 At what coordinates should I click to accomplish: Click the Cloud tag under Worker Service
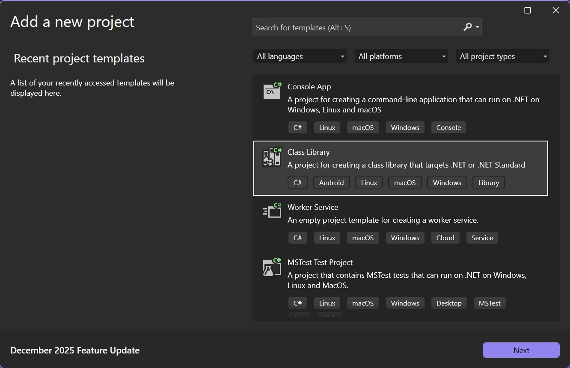pyautogui.click(x=445, y=238)
